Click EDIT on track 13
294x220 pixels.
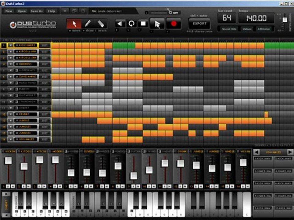coord(45,120)
